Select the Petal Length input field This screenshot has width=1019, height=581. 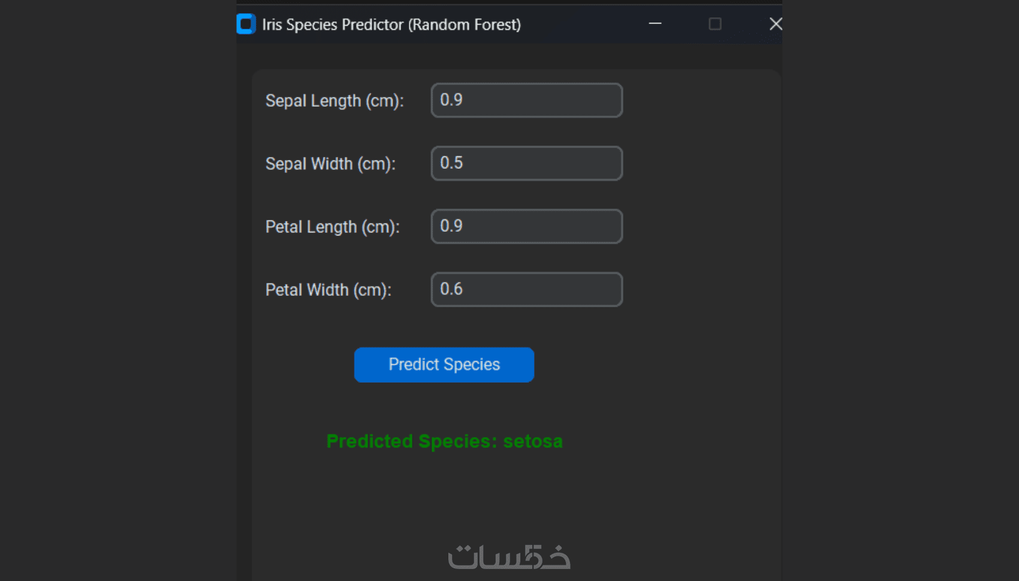click(x=526, y=226)
